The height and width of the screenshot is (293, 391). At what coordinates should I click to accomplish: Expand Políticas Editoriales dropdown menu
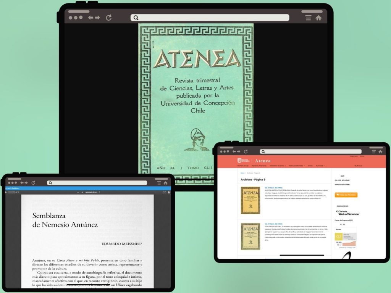pyautogui.click(x=297, y=166)
